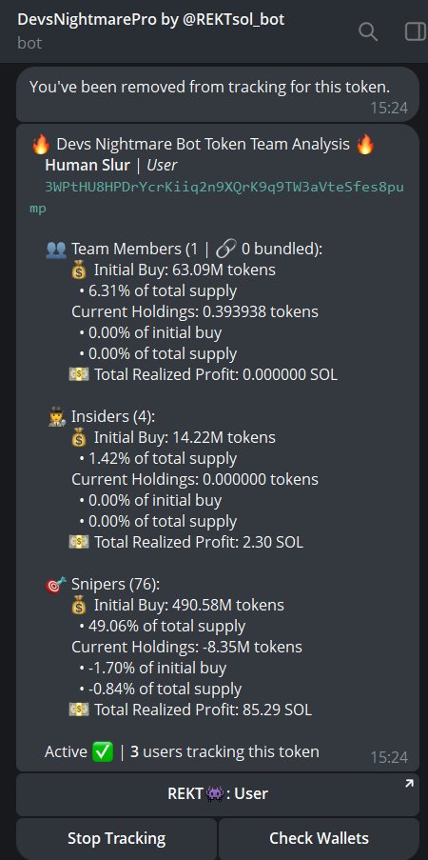Screen dimensions: 428x860
Task: Copy the token address 3WPtHU8HPDr...
Action: (x=217, y=197)
